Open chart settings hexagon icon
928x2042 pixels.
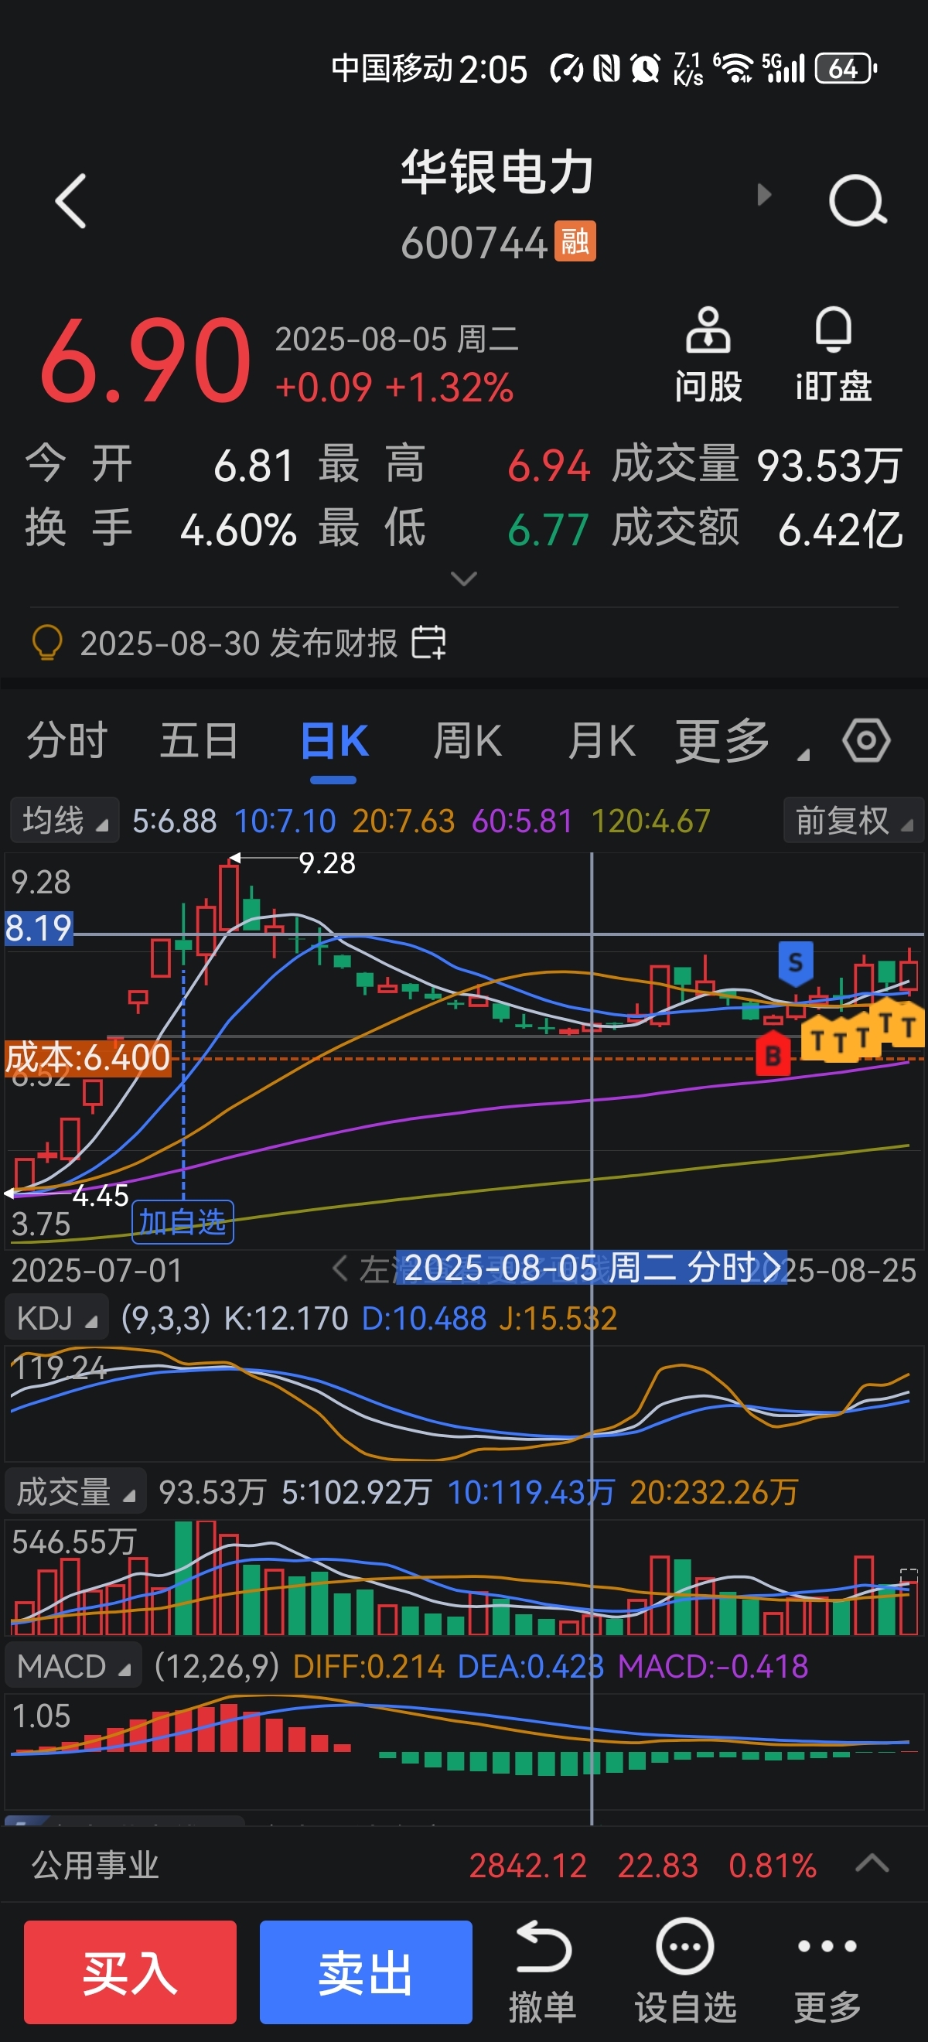point(866,741)
